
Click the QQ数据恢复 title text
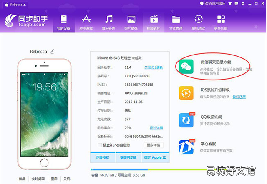coord(211,117)
